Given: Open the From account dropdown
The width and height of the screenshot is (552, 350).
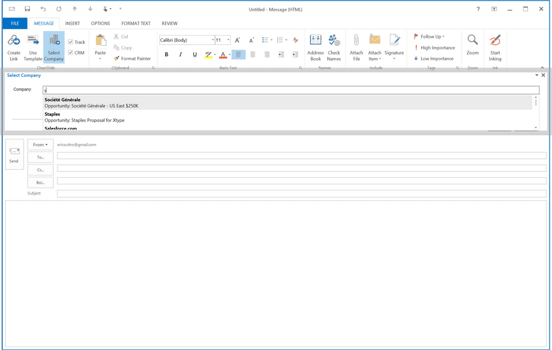Looking at the screenshot, I should 40,145.
